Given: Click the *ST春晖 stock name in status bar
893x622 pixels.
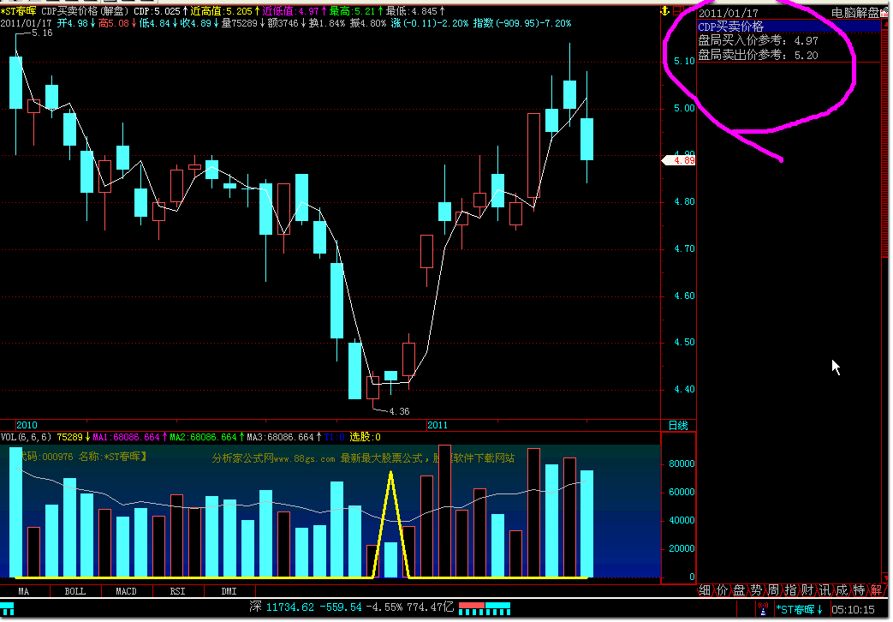Looking at the screenshot, I should coord(795,609).
